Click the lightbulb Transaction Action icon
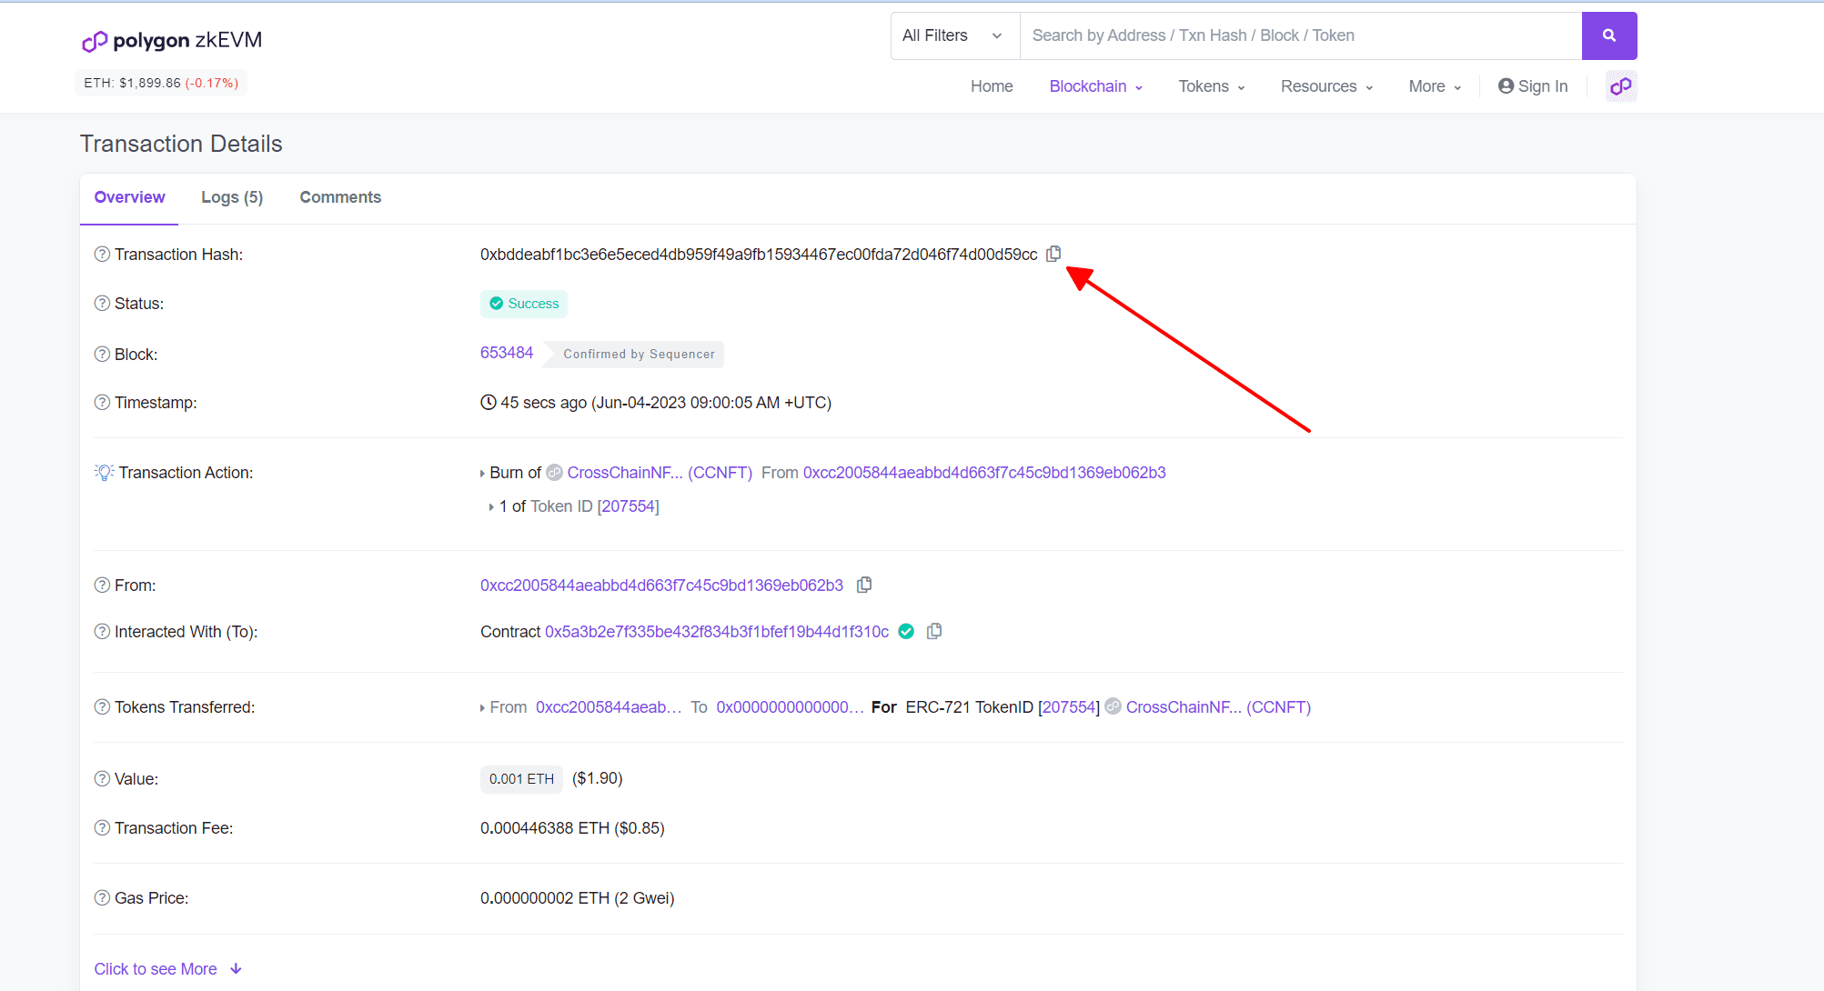1824x991 pixels. pos(104,473)
